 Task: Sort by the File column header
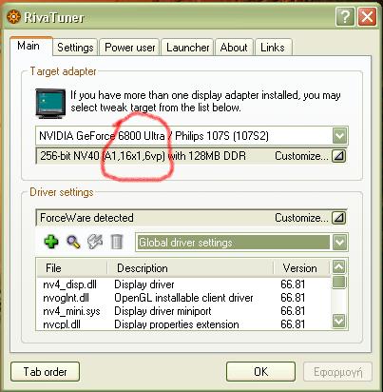tap(72, 268)
